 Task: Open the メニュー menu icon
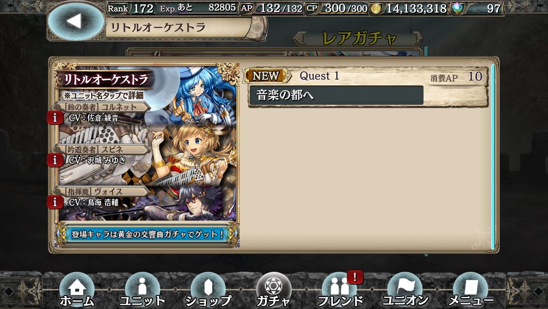tap(470, 290)
